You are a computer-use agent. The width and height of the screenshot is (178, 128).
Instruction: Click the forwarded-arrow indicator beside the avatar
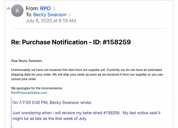tap(9, 9)
